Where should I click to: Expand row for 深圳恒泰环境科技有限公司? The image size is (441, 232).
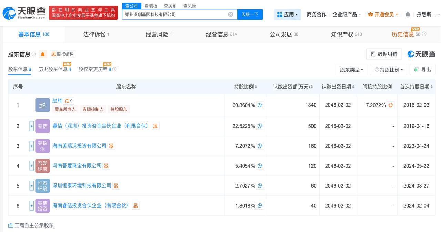[x=32, y=186]
